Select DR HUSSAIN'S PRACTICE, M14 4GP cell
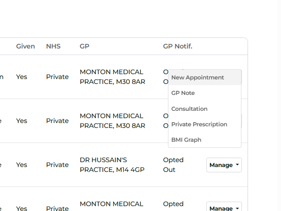The height and width of the screenshot is (211, 281). (x=112, y=165)
